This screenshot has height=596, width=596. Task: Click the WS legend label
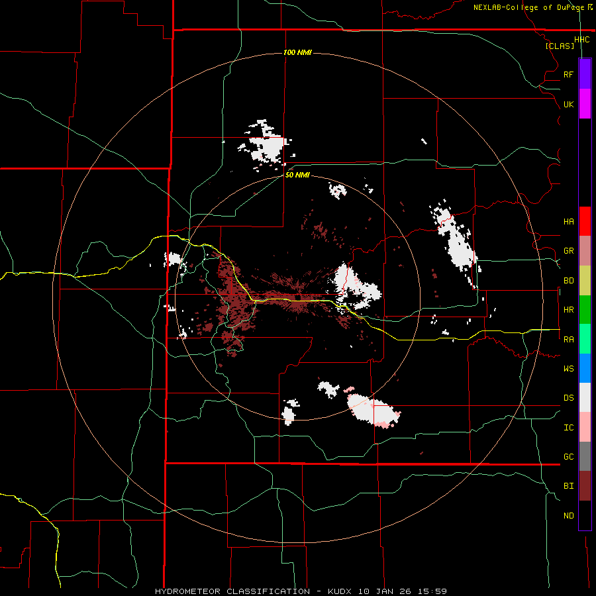(x=568, y=368)
